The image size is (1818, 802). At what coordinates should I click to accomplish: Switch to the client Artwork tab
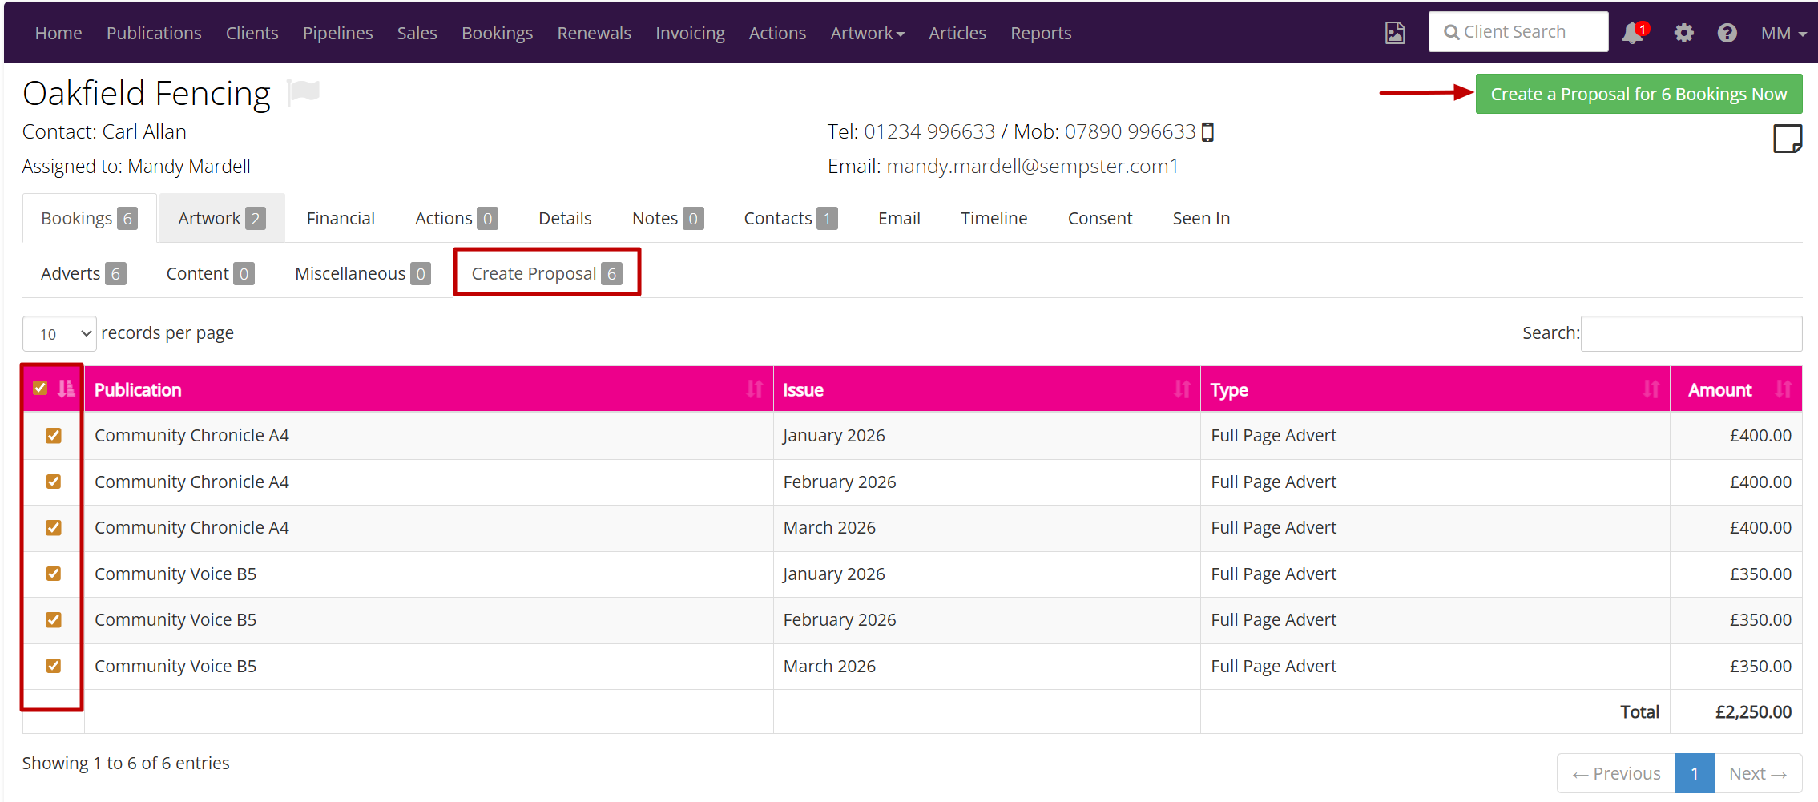pos(222,218)
